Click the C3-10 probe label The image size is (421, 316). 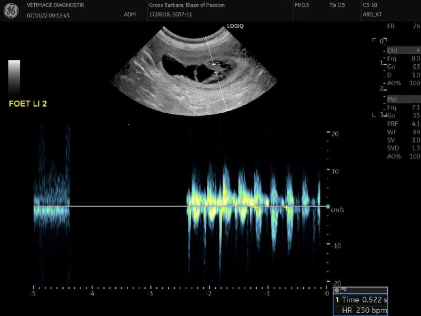369,5
